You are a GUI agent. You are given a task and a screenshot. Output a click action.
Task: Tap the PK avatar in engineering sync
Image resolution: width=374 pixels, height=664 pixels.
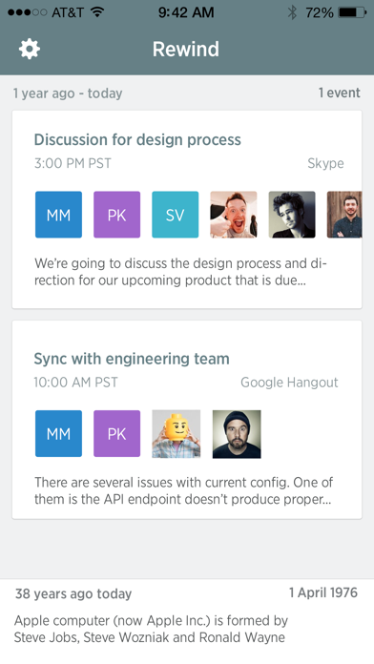(x=117, y=433)
